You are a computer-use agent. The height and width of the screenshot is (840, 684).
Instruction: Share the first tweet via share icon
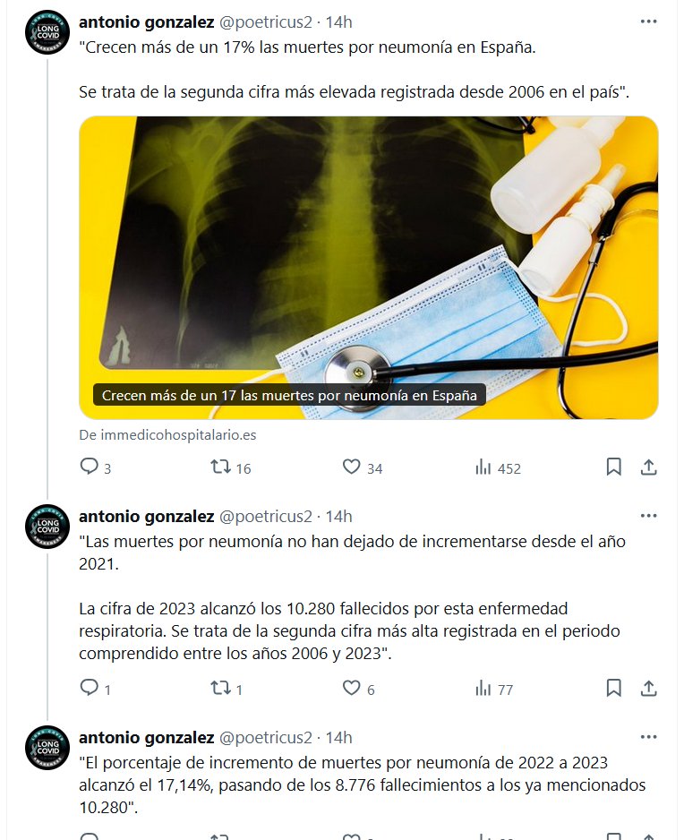pos(649,467)
